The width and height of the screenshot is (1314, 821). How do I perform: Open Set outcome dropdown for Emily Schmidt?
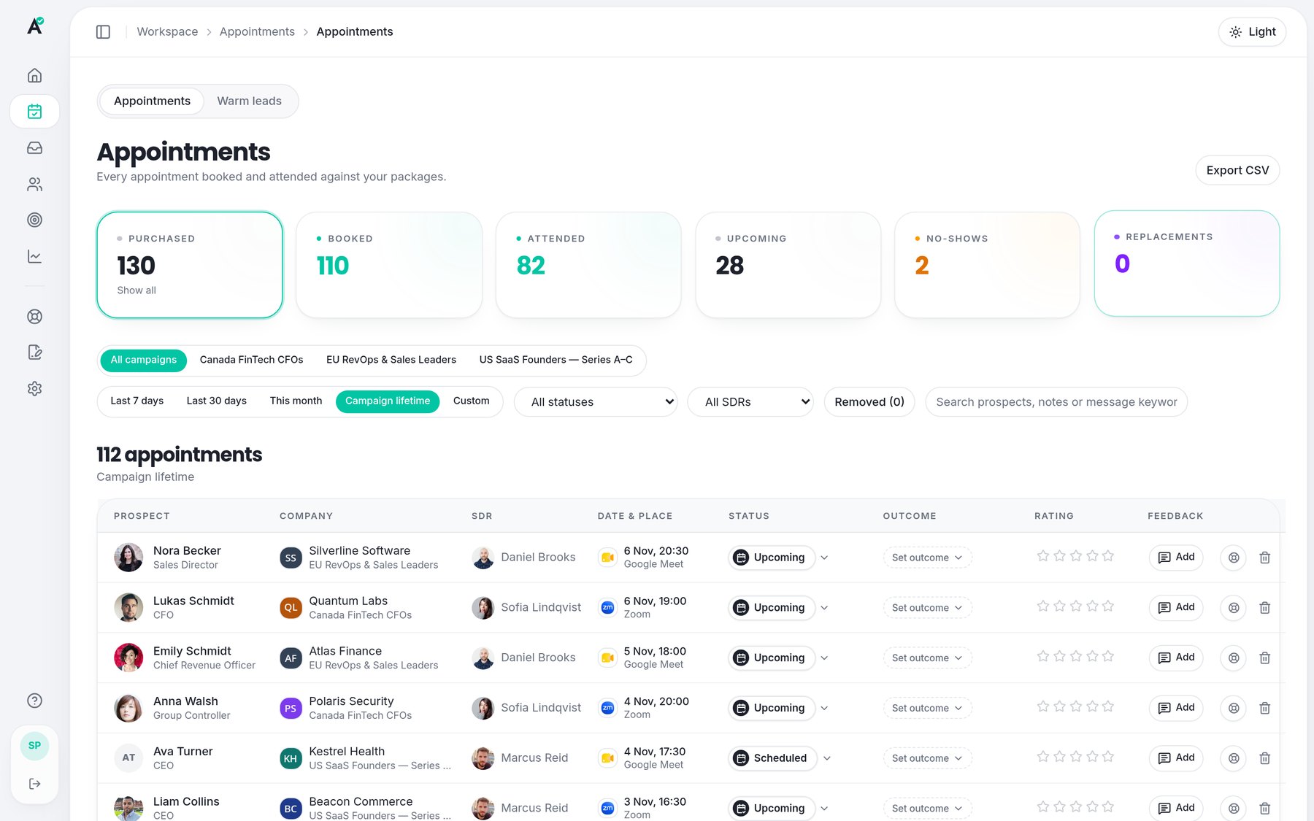[x=927, y=658]
